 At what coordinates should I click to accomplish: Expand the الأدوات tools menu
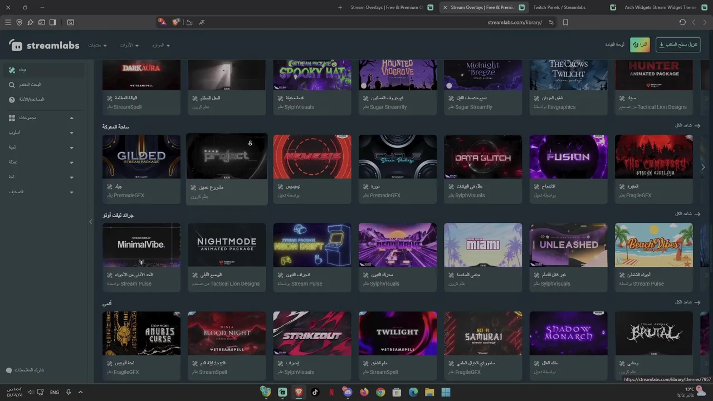130,45
